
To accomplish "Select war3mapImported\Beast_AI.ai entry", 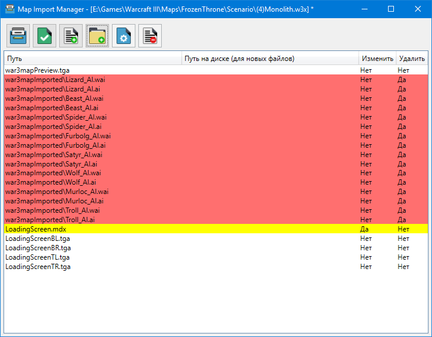I will pos(216,108).
